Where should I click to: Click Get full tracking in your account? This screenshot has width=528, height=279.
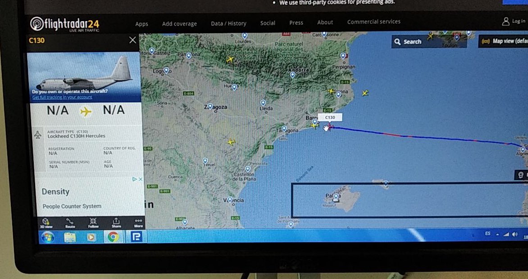click(62, 97)
